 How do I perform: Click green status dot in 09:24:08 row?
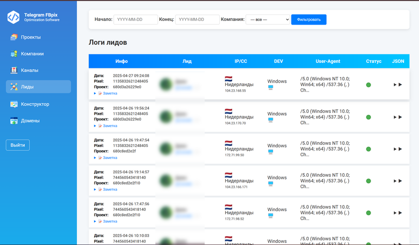click(368, 85)
